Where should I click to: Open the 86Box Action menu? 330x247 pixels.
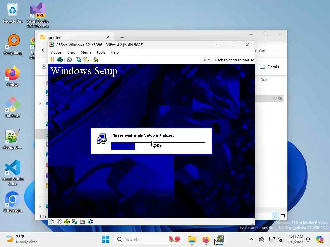click(56, 52)
